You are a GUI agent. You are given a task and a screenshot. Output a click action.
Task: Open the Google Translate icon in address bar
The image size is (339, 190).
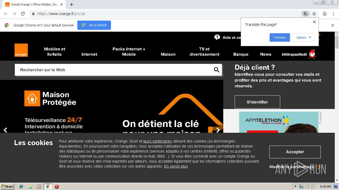pyautogui.click(x=305, y=14)
